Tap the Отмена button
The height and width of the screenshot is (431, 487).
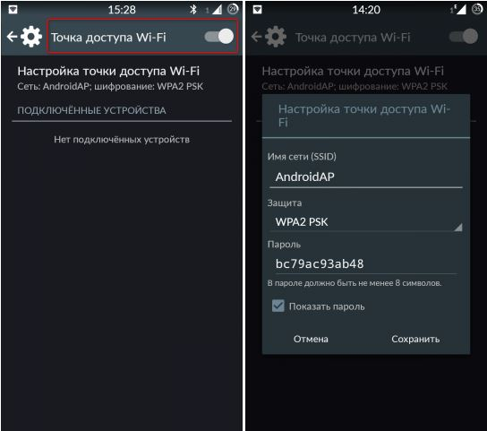[311, 339]
